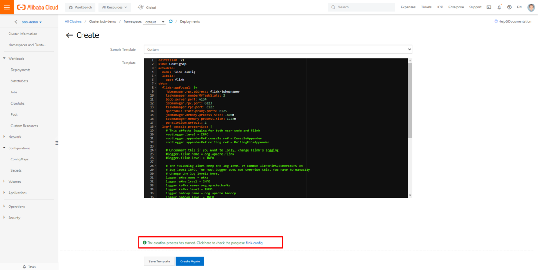Click the back arrow beside Create

(69, 35)
